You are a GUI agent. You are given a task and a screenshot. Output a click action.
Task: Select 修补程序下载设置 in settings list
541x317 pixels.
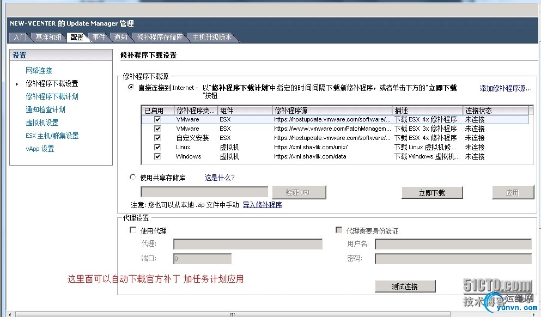(x=52, y=83)
